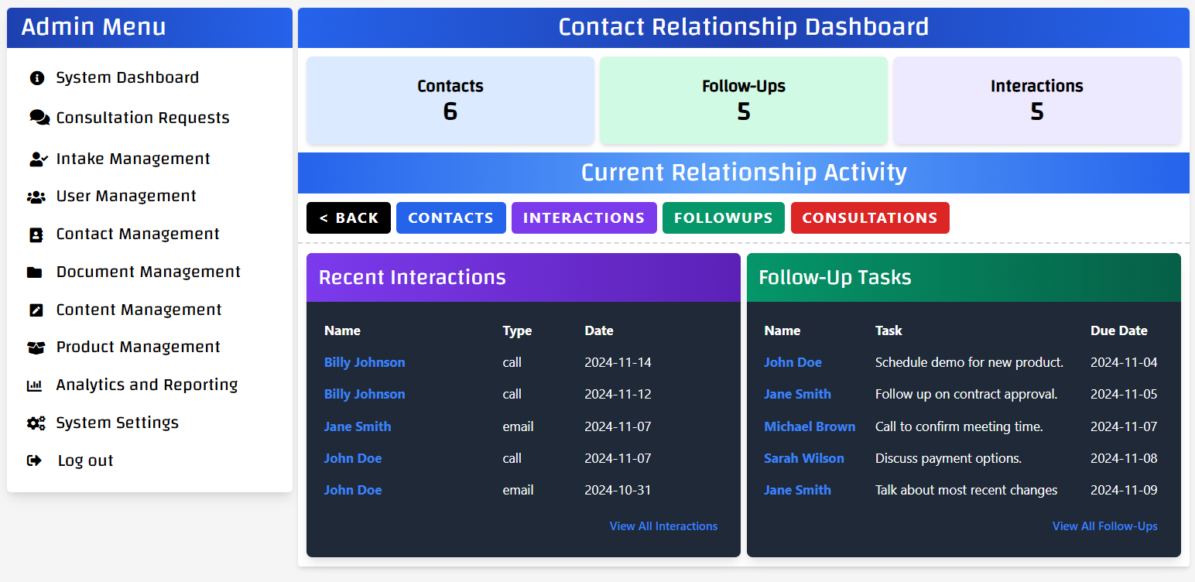1195x582 pixels.
Task: Click the Content Management edit icon
Action: [36, 310]
